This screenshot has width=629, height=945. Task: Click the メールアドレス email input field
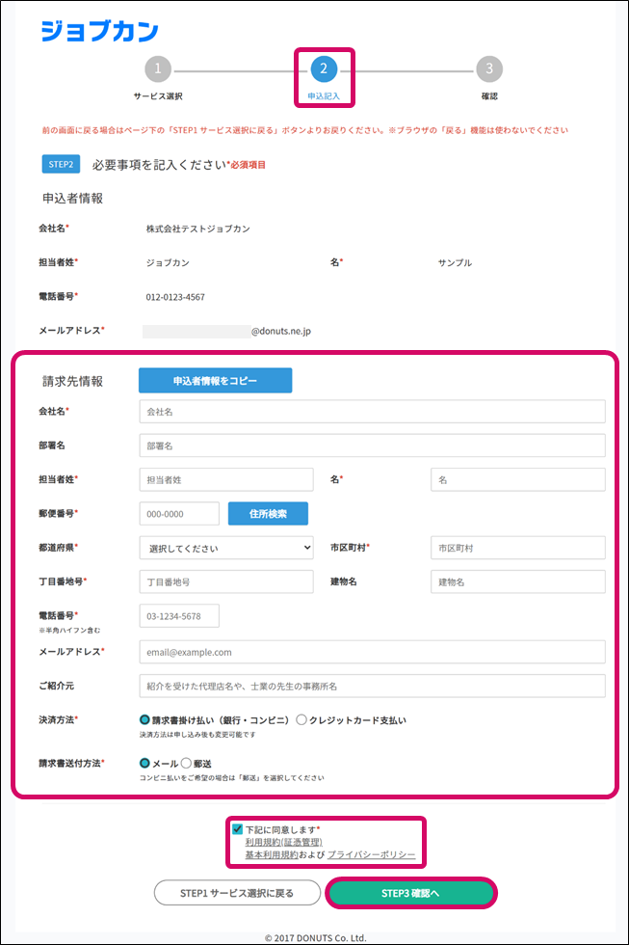point(372,652)
